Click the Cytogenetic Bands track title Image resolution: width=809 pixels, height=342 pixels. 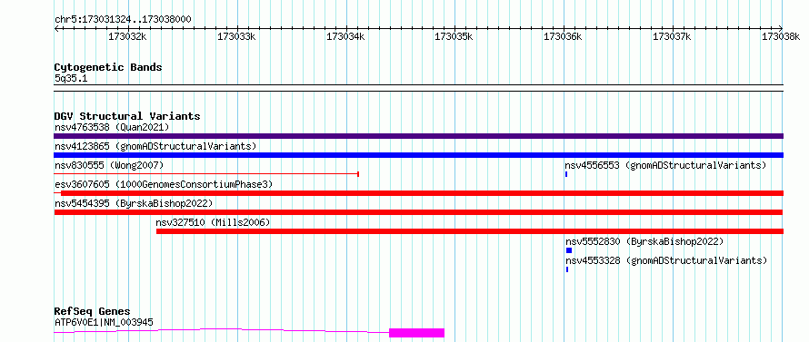[x=108, y=67]
